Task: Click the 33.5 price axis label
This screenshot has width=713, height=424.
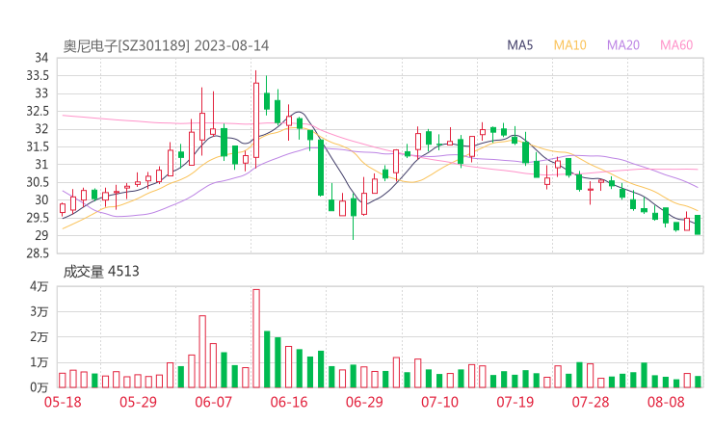Action: [x=38, y=75]
